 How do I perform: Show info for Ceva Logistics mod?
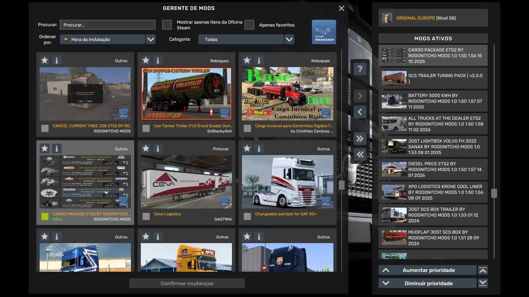pos(158,148)
